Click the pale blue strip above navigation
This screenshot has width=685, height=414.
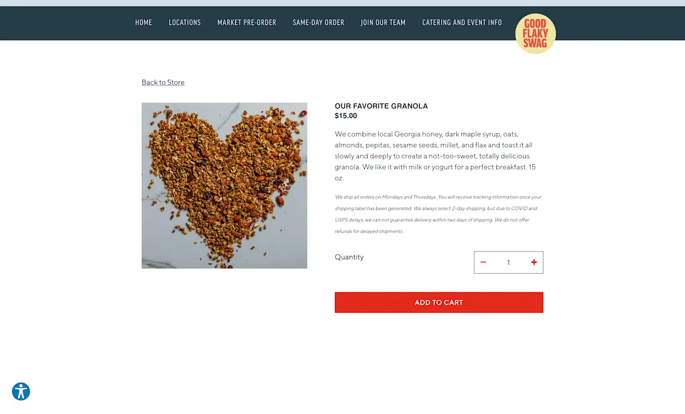tap(342, 3)
